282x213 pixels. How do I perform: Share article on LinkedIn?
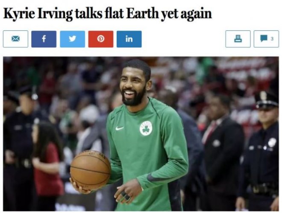(x=129, y=39)
